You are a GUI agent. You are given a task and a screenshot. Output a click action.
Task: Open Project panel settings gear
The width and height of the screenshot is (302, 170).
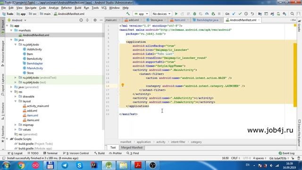point(95,20)
